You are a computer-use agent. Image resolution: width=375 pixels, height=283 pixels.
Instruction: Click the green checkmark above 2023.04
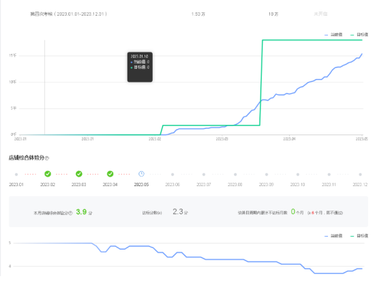[x=110, y=174]
